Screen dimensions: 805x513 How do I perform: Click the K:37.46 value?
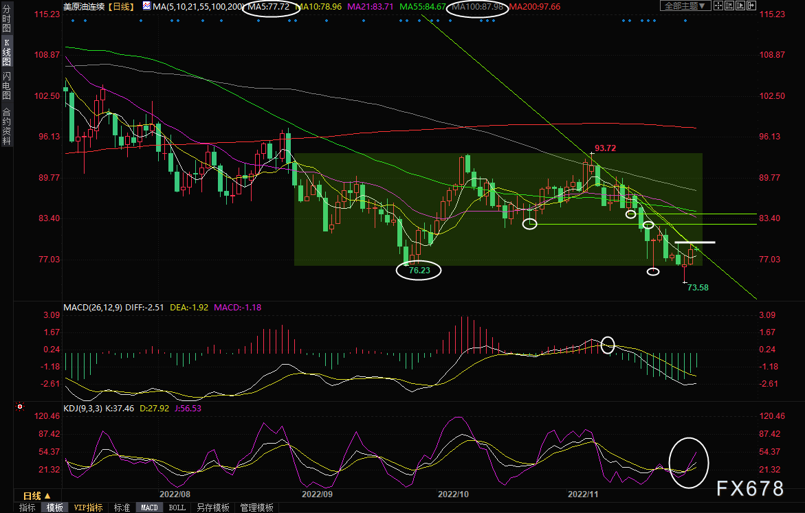point(120,409)
